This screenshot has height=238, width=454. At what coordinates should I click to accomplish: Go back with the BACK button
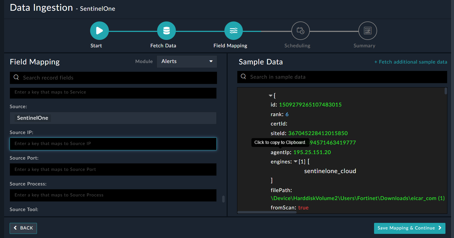(x=23, y=228)
